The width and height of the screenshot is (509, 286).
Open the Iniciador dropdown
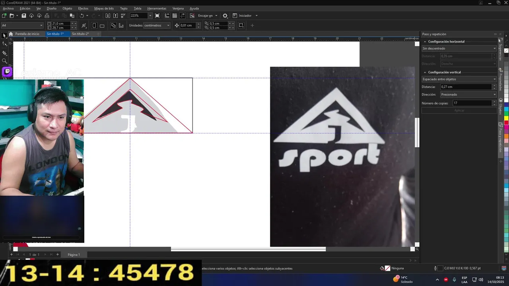[x=256, y=15]
